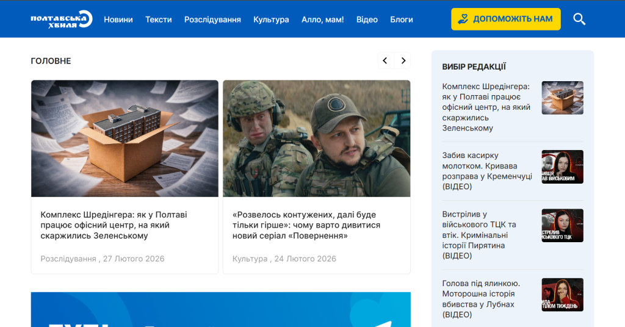
Task: Open the Алло, мам! menu item
Action: pos(322,20)
